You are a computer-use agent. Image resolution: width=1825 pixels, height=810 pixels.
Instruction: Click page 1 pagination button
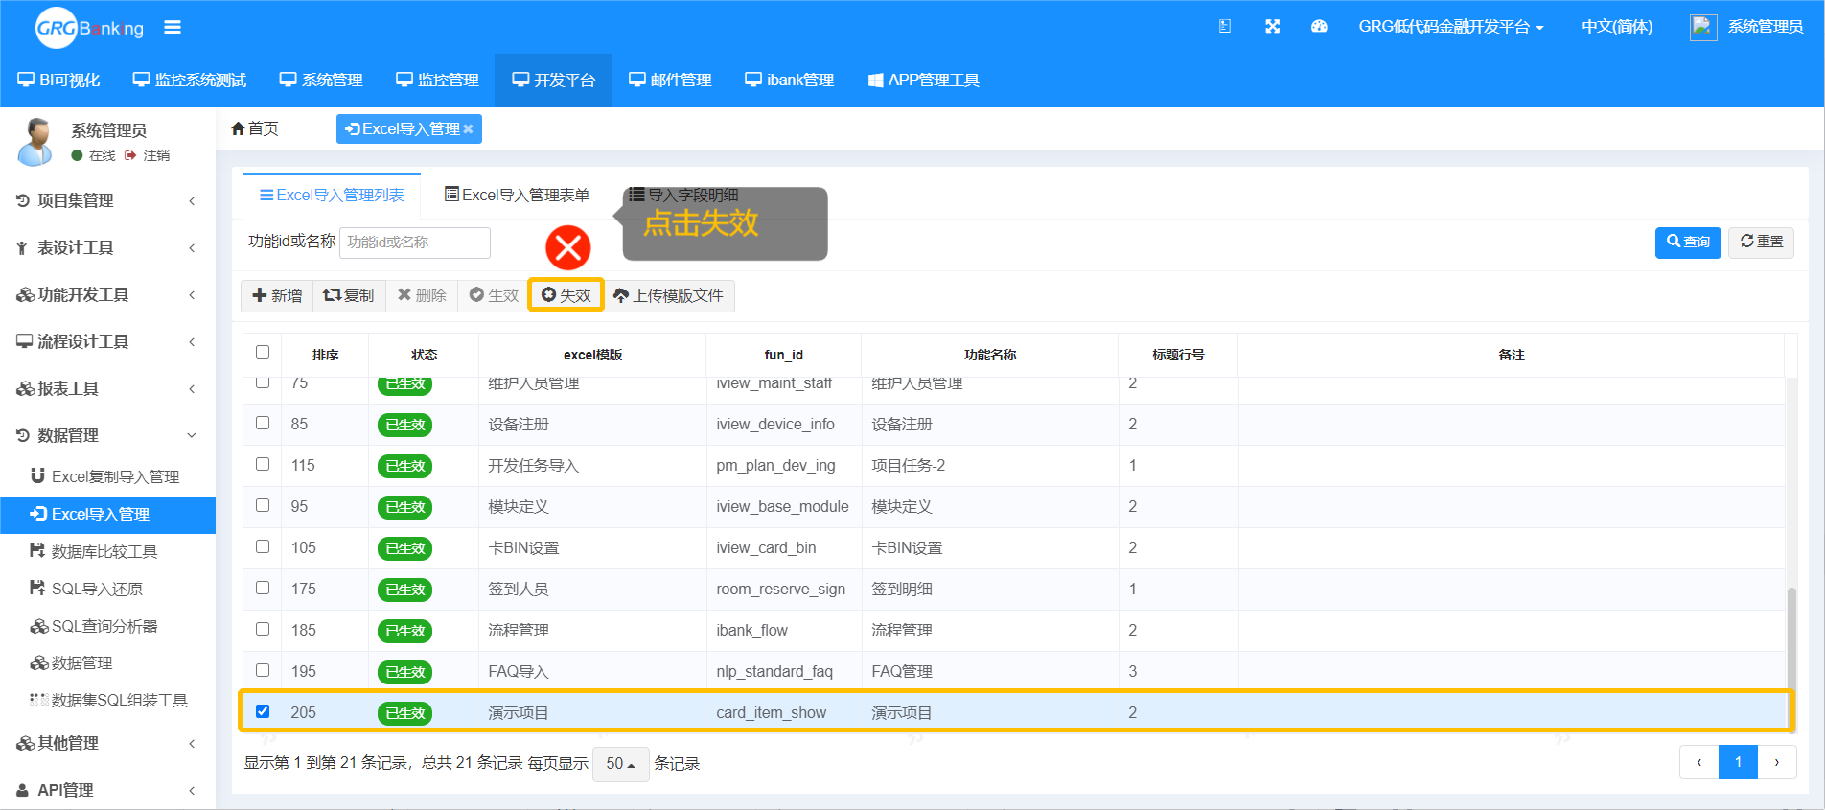1738,763
